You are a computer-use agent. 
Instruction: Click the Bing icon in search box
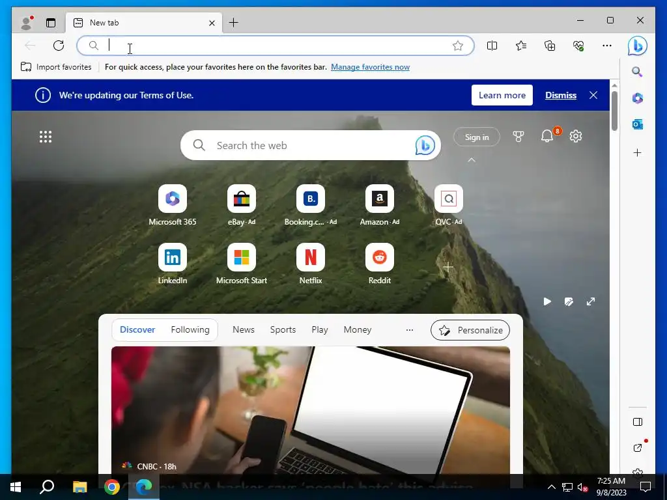pyautogui.click(x=425, y=145)
